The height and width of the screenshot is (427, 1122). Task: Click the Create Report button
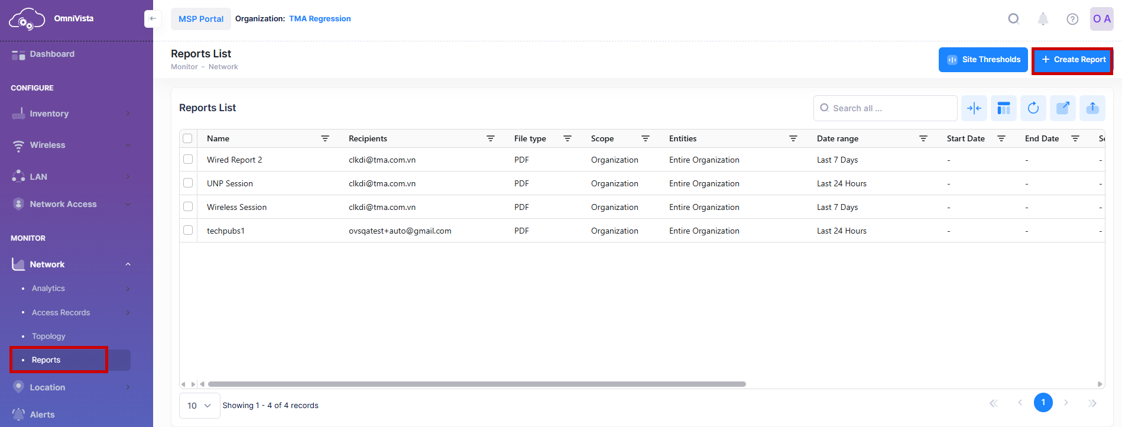click(1073, 60)
